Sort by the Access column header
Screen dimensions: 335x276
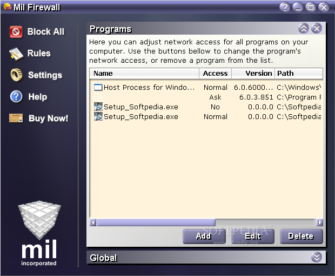215,74
